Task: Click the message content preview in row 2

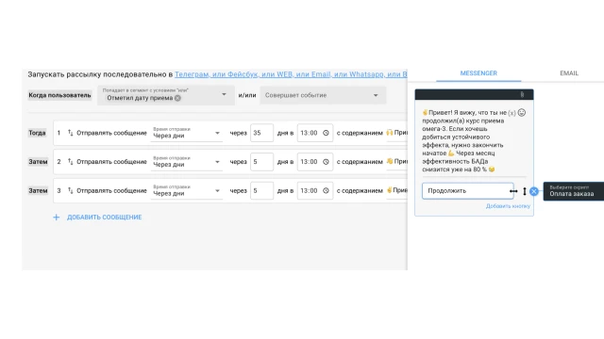Action: click(x=396, y=161)
